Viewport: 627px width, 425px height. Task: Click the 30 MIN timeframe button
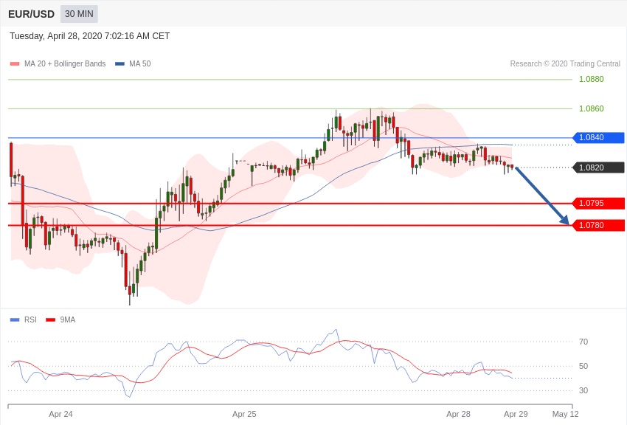[79, 14]
